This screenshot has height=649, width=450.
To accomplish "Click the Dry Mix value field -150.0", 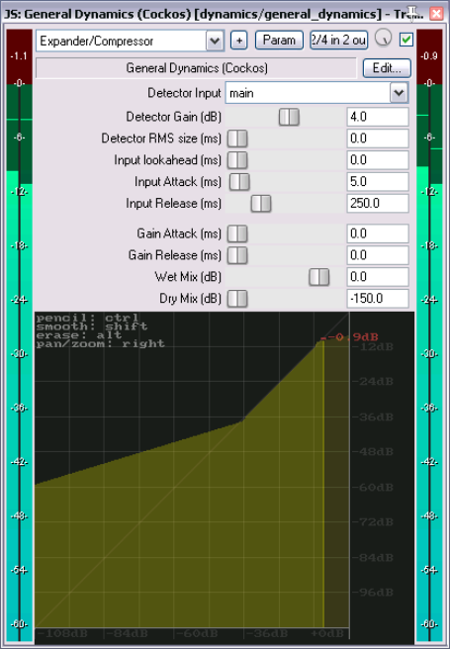I will [x=378, y=299].
